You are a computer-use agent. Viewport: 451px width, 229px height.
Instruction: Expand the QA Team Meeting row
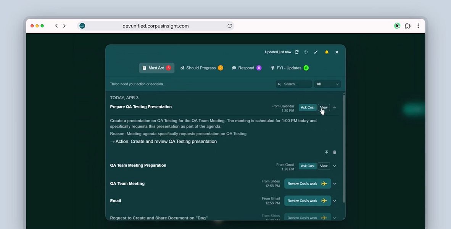pyautogui.click(x=335, y=184)
